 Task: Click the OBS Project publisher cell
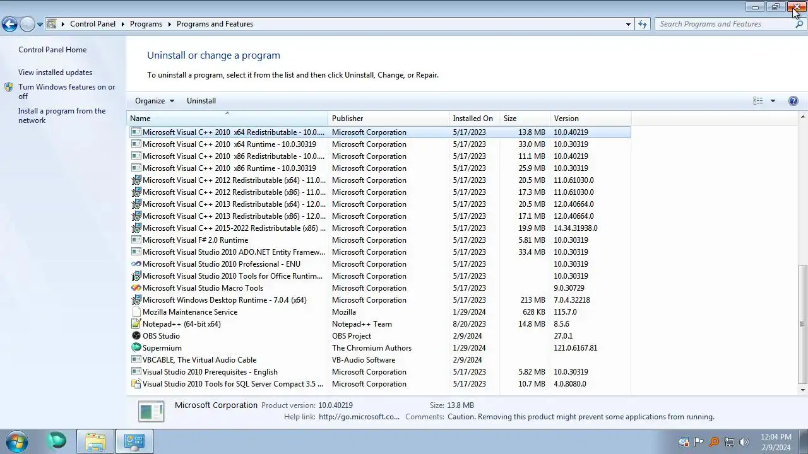(352, 336)
